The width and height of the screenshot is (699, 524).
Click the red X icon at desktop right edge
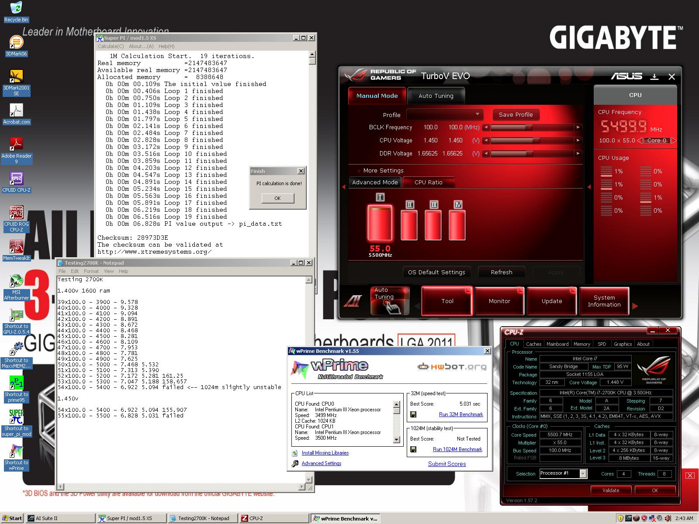[x=690, y=476]
